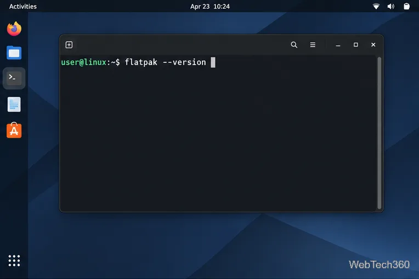Open the Software store dock icon
This screenshot has width=419, height=279.
click(x=14, y=130)
